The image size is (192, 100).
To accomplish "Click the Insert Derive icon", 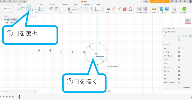I will point(161,9).
